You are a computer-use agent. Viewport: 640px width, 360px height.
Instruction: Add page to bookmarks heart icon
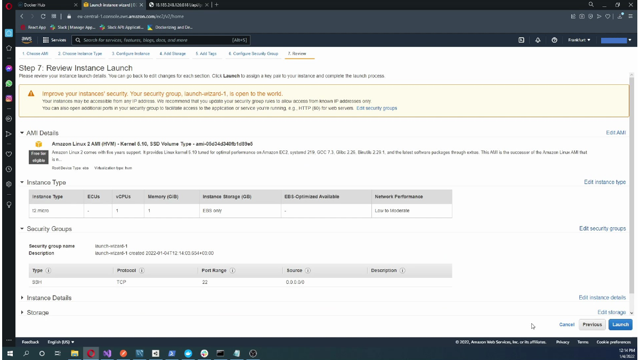click(607, 17)
